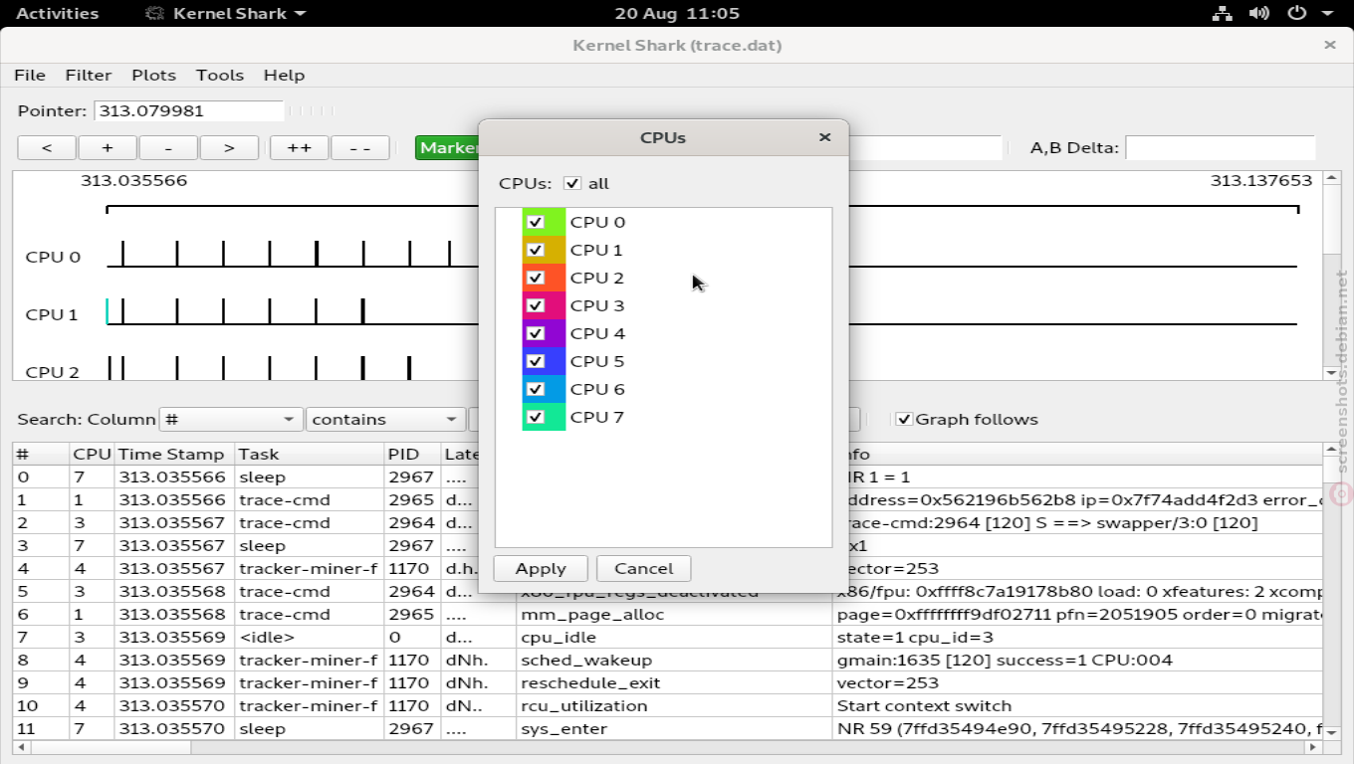Click the Time Stamp column header
1354x764 pixels.
pos(174,454)
